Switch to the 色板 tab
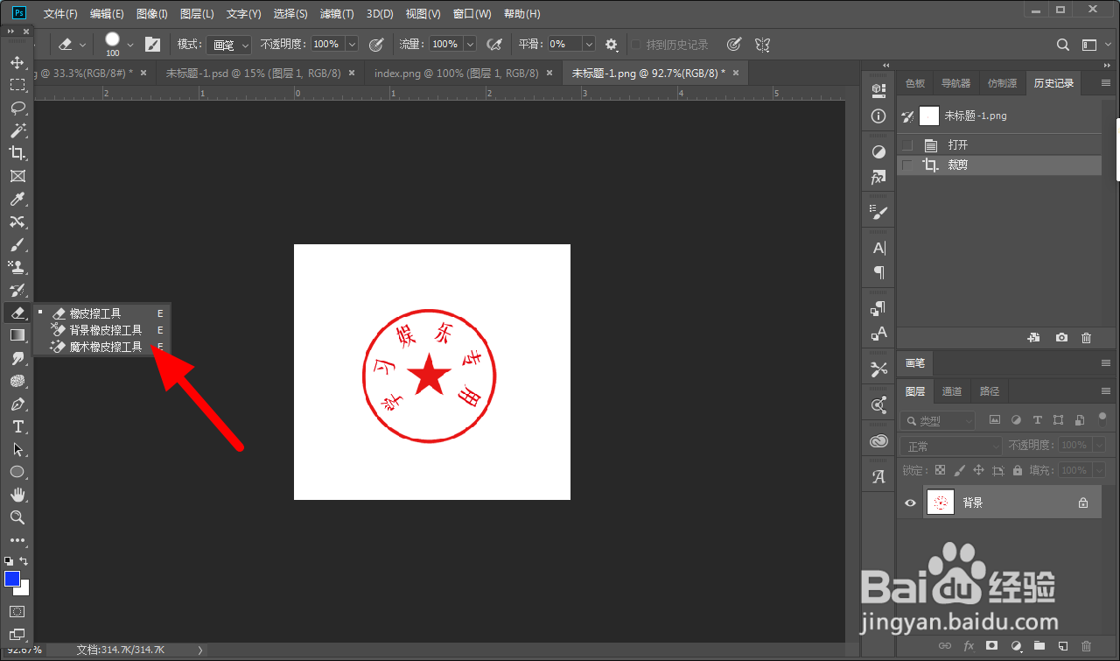Viewport: 1120px width, 661px height. tap(915, 83)
